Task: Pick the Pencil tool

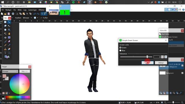Action: 5,45
